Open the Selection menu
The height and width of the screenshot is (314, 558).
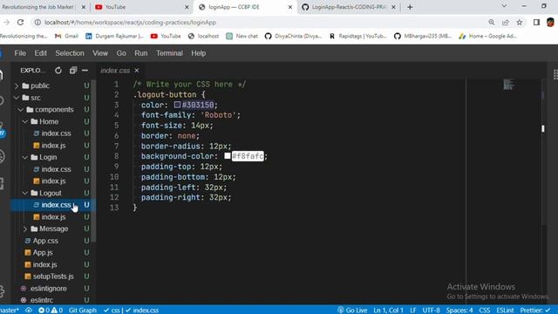(70, 53)
